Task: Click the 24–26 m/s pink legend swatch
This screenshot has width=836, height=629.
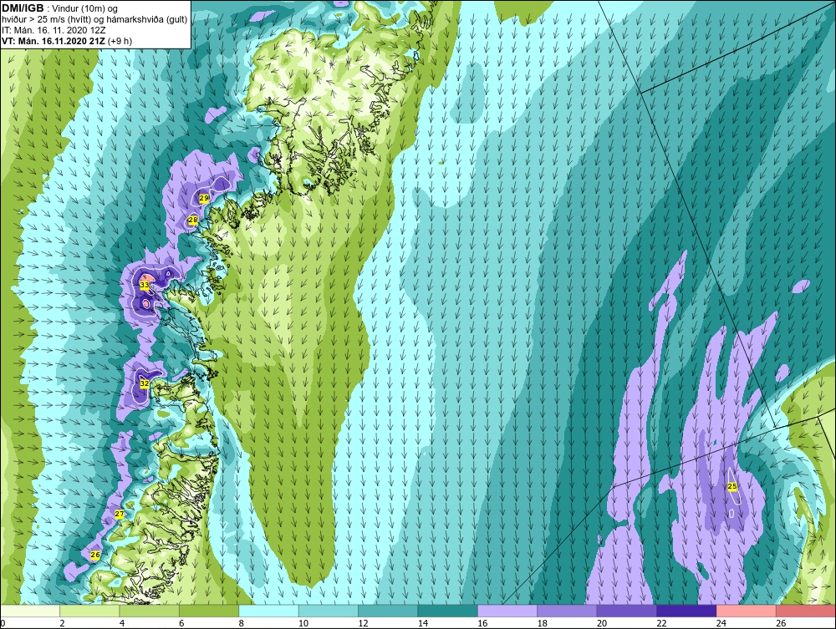Action: point(747,611)
